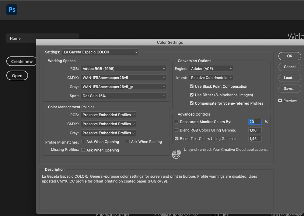
Task: Click the Color Settings dialog title bar
Action: click(170, 42)
